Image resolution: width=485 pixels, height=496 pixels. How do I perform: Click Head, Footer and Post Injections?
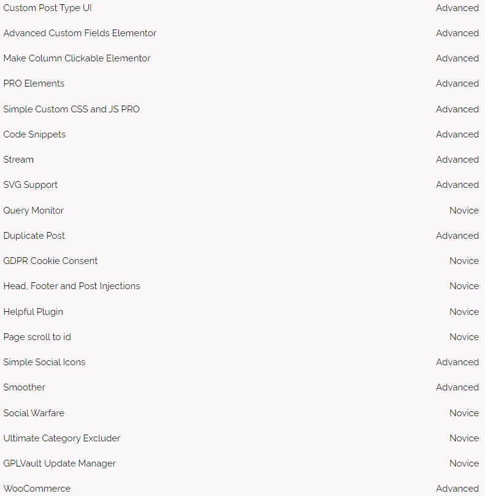tap(72, 286)
